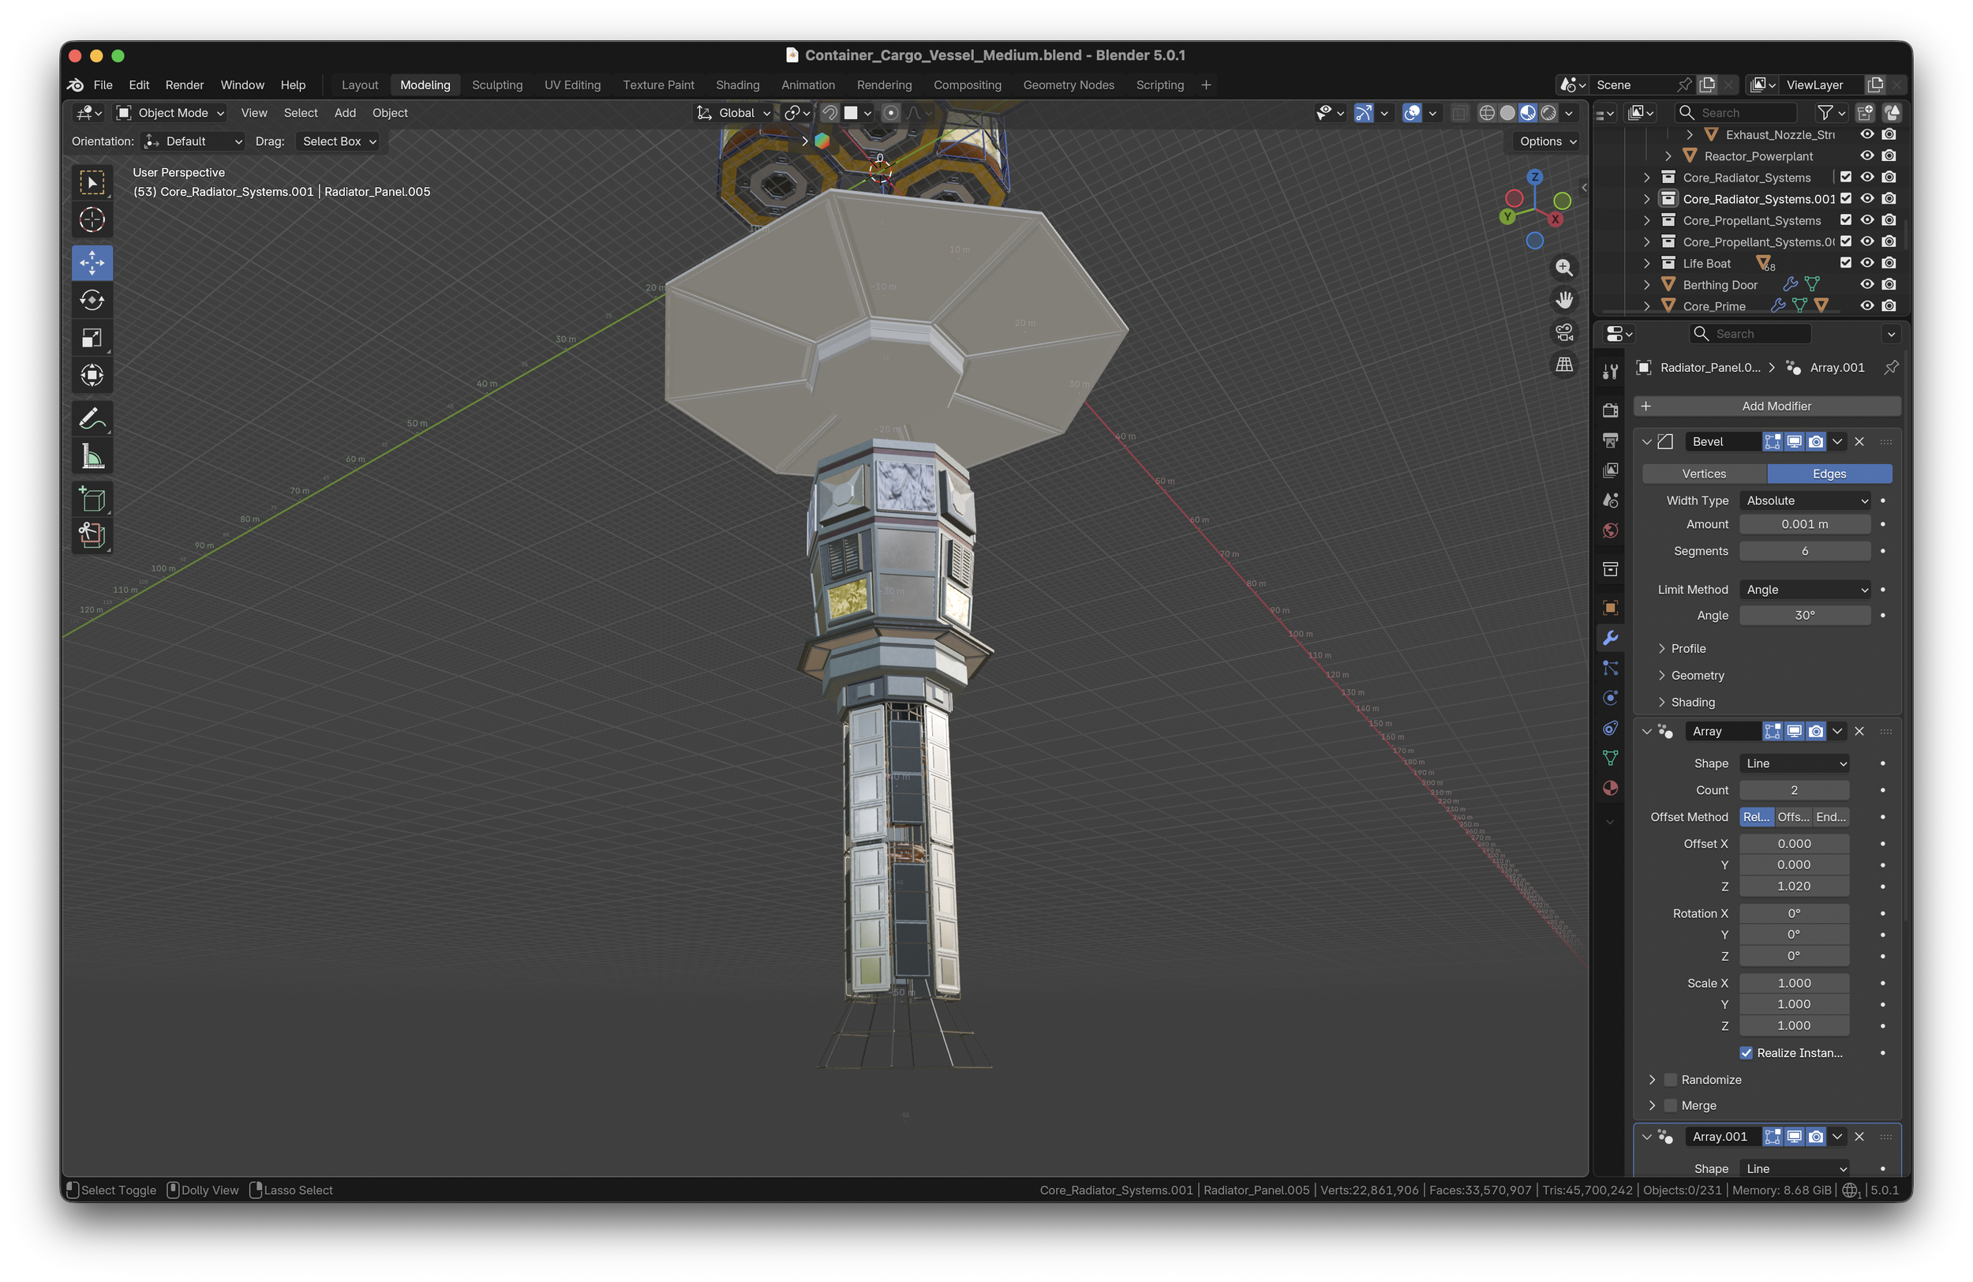Image resolution: width=1973 pixels, height=1282 pixels.
Task: Select the Select Box tool
Action: [92, 182]
